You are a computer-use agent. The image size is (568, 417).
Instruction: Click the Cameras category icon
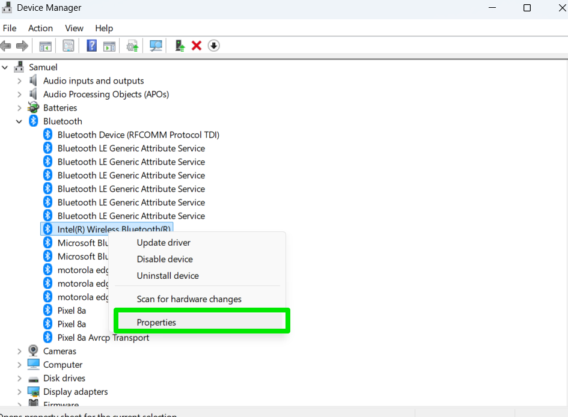coord(33,350)
